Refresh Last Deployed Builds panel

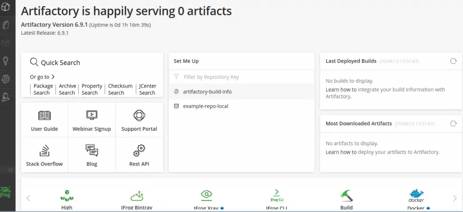(453, 61)
